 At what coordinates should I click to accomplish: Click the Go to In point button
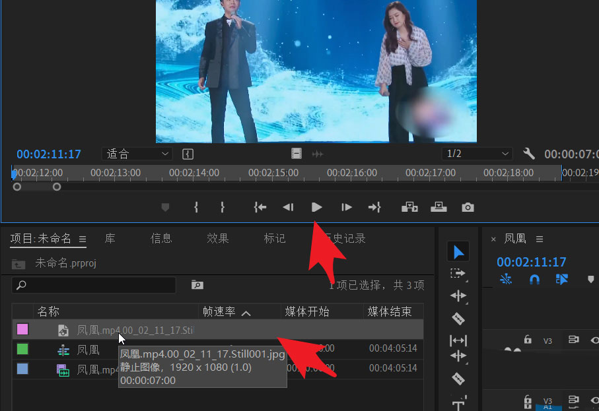click(260, 206)
